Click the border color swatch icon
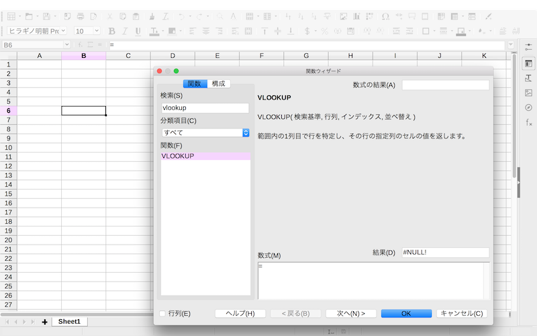537x336 pixels. (x=461, y=31)
